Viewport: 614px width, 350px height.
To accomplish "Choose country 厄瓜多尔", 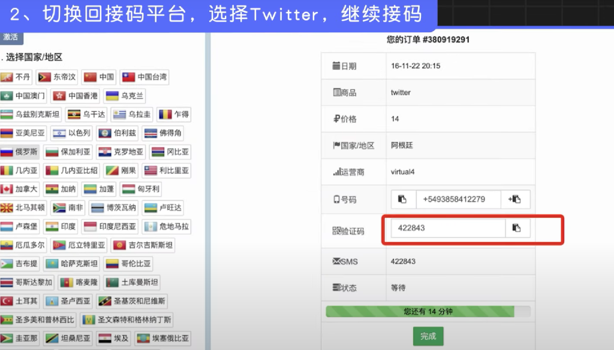I will (x=23, y=245).
